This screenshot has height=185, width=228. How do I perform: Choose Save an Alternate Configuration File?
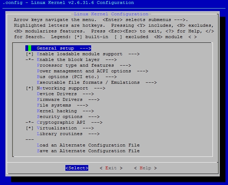[x=88, y=151]
